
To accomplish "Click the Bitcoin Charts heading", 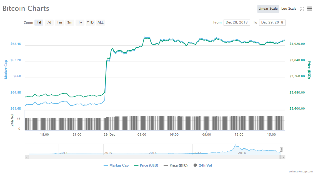I will pyautogui.click(x=26, y=9).
